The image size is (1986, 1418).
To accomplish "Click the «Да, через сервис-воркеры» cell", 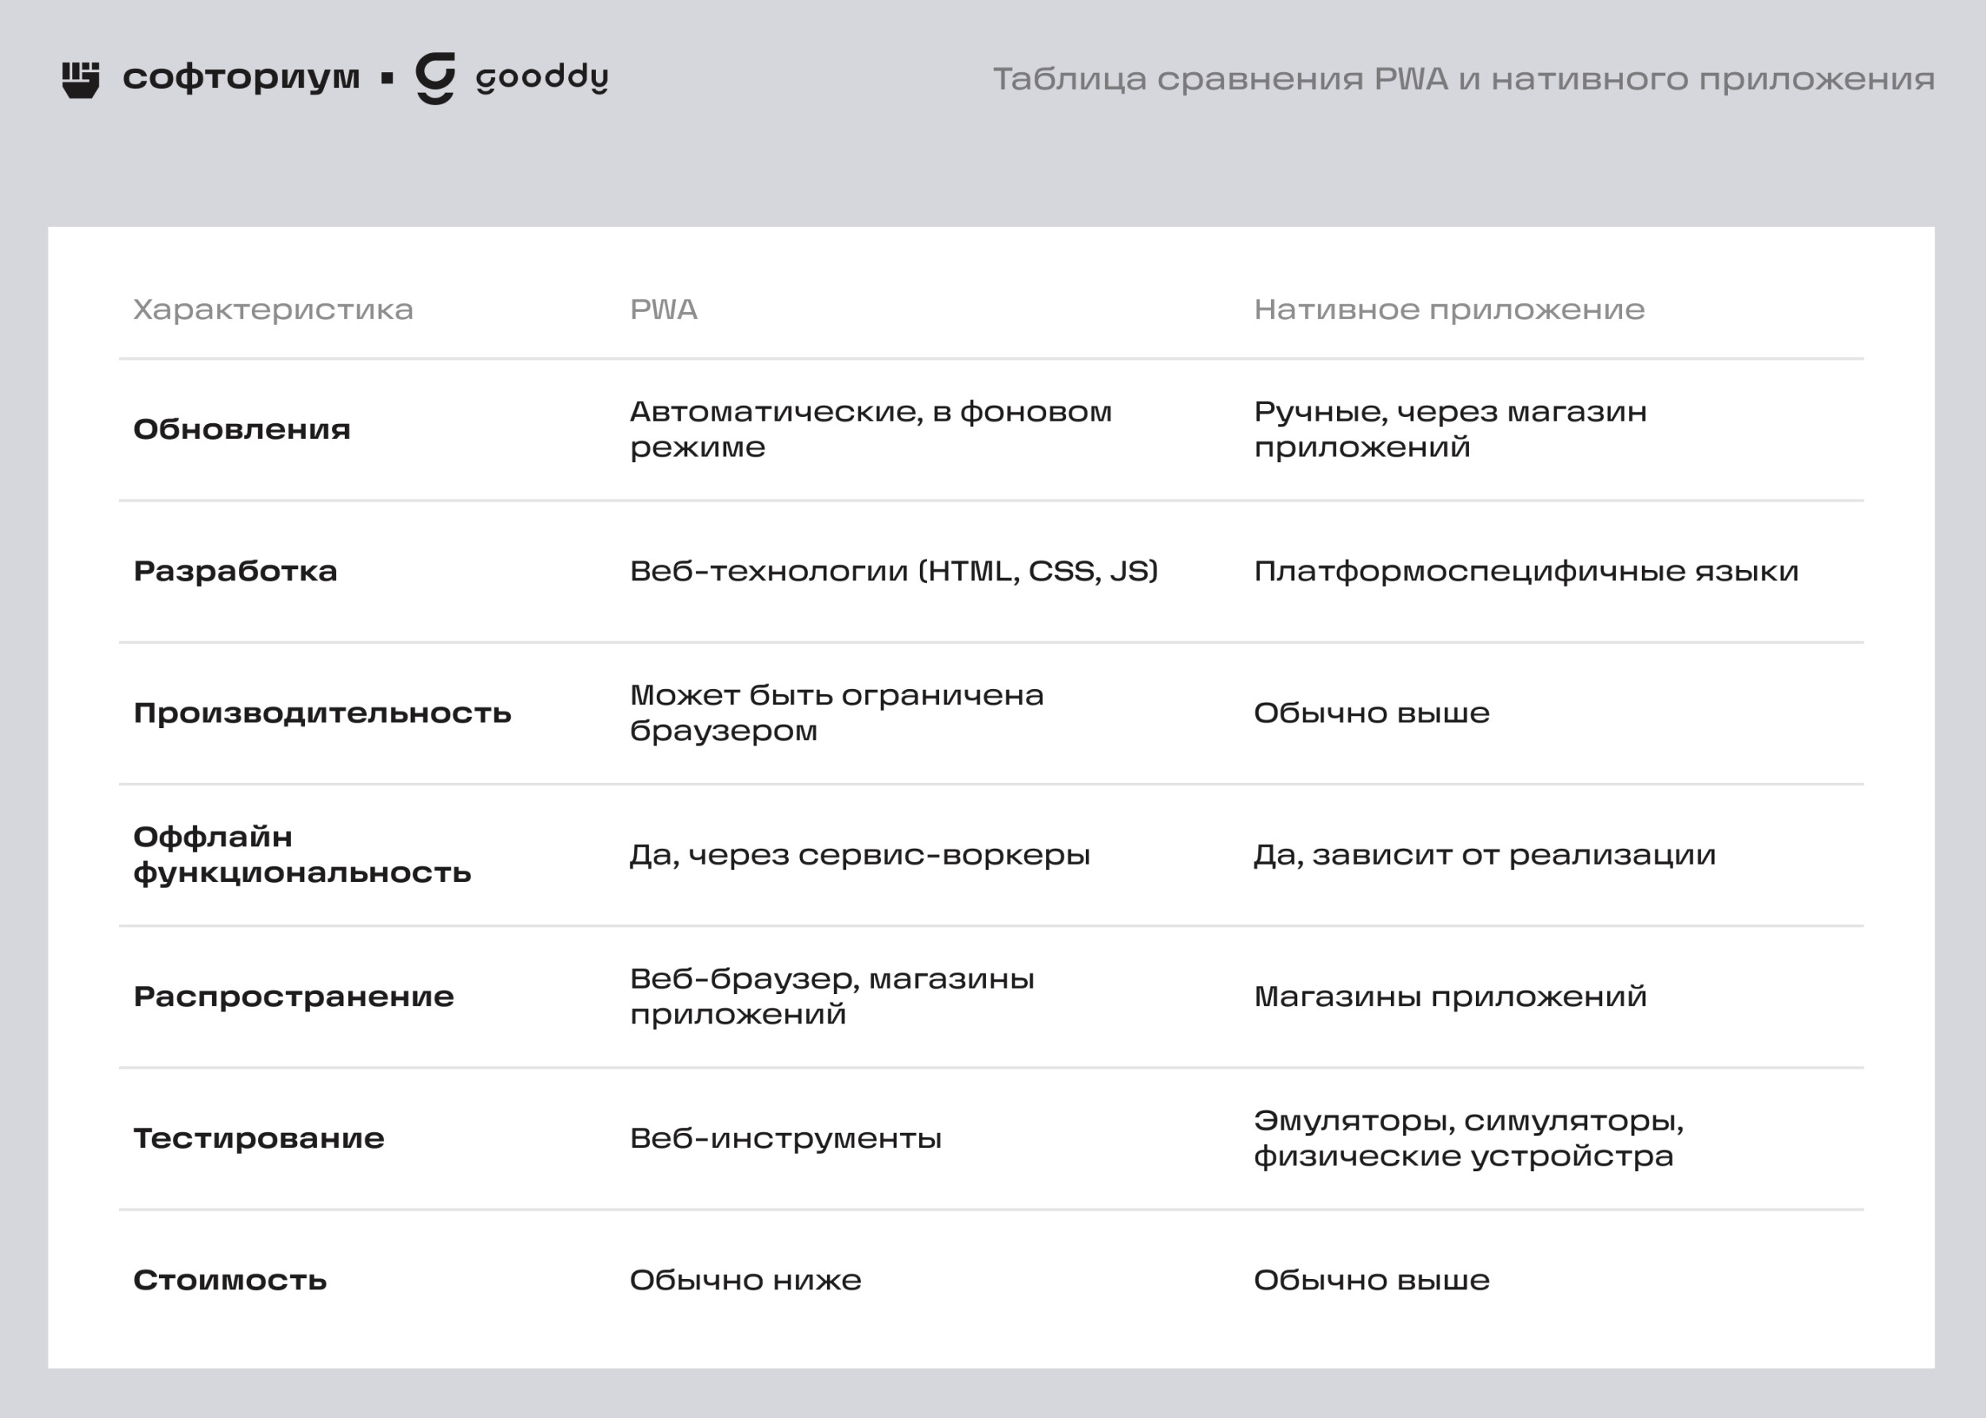I will click(860, 854).
